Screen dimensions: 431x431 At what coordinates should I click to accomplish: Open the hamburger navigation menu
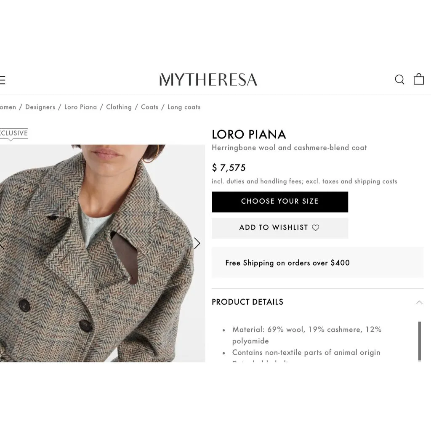[2, 80]
